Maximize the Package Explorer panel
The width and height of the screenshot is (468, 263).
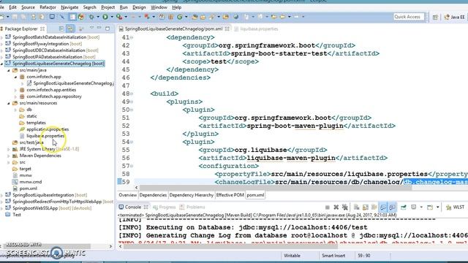[107, 28]
